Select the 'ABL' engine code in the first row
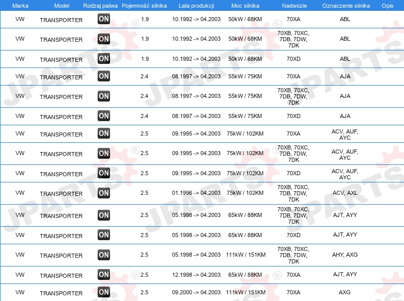Image resolution: width=404 pixels, height=301 pixels. [345, 19]
